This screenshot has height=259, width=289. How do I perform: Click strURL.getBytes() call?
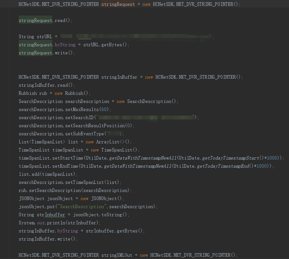[105, 45]
